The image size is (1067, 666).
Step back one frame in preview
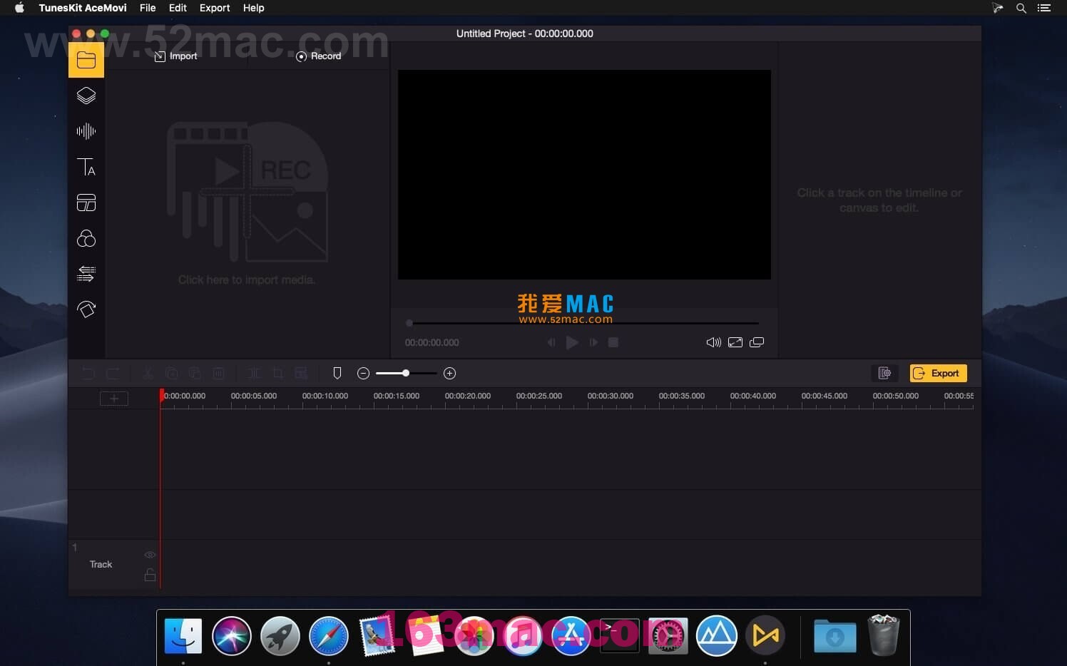[551, 343]
